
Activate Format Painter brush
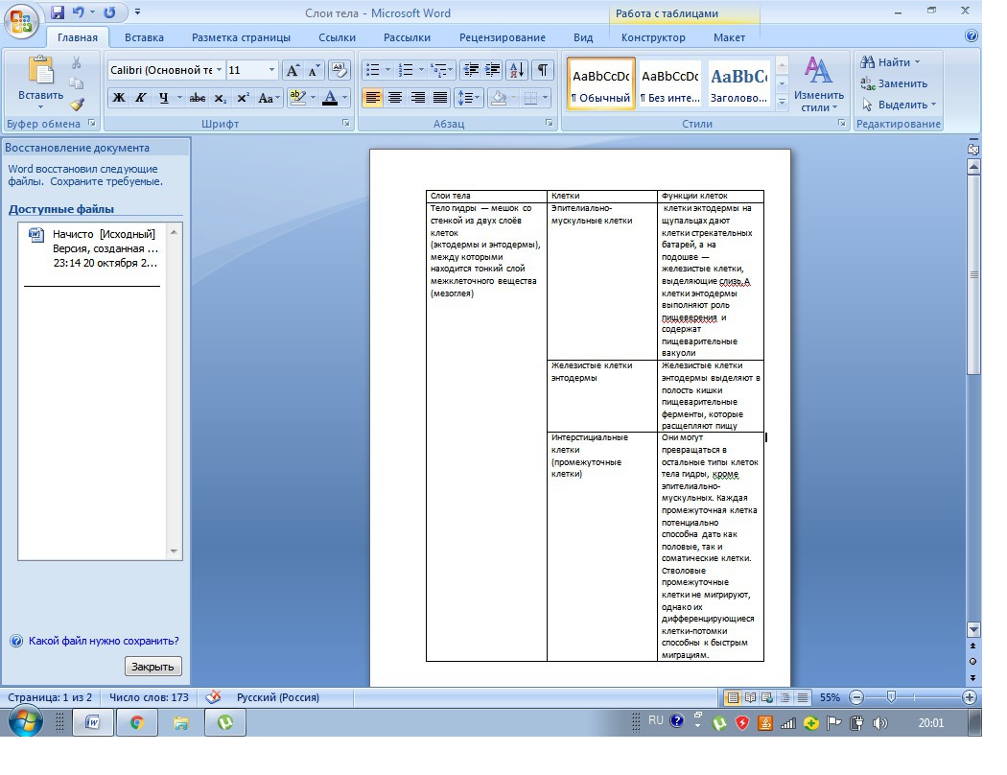coord(78,104)
